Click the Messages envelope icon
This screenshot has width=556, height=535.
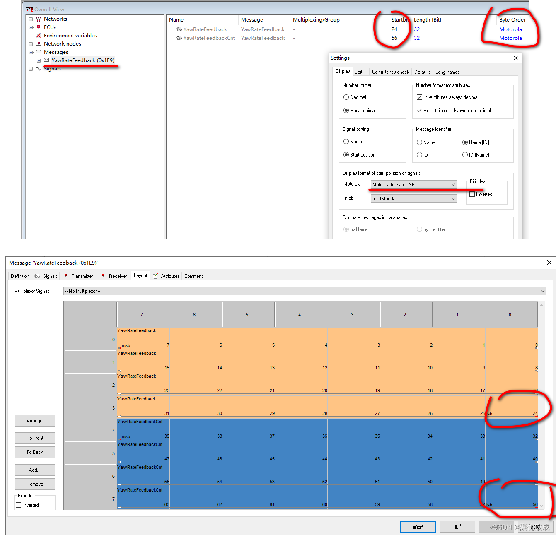tap(39, 52)
